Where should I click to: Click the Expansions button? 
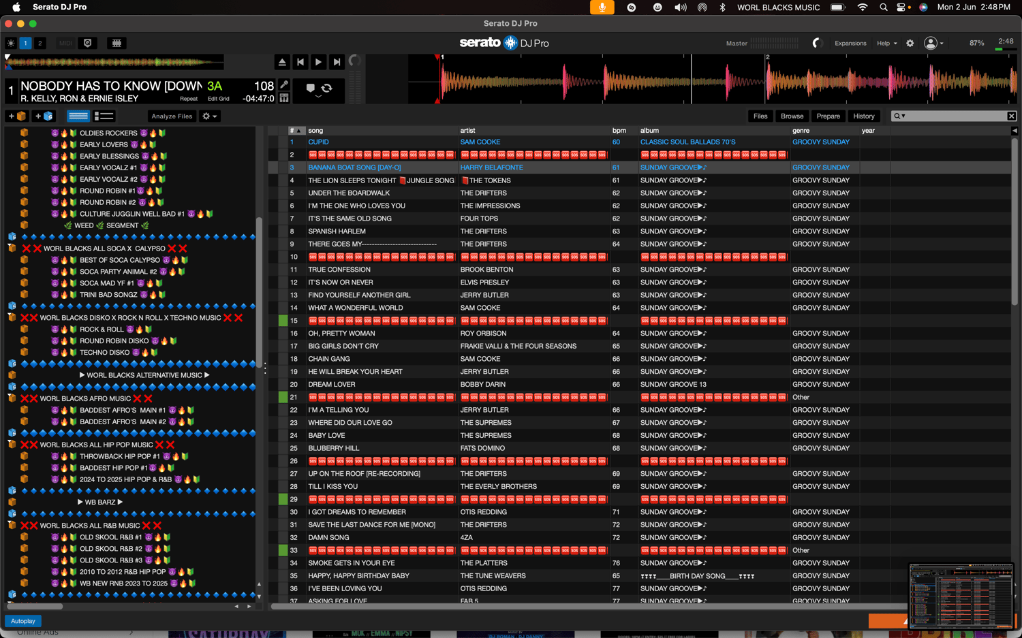[850, 43]
